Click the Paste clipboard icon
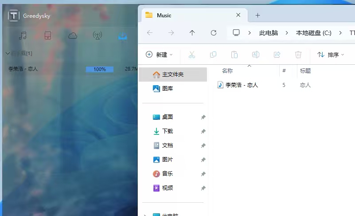This screenshot has width=355, height=216. (234, 55)
